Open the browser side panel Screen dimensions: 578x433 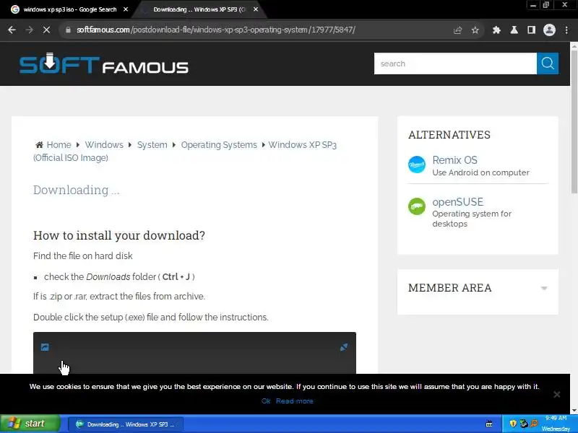pos(531,30)
